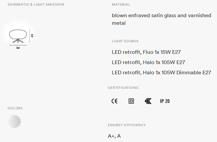Click the Schematic & Light Emission heading
Image resolution: width=217 pixels, height=142 pixels.
coord(36,4)
